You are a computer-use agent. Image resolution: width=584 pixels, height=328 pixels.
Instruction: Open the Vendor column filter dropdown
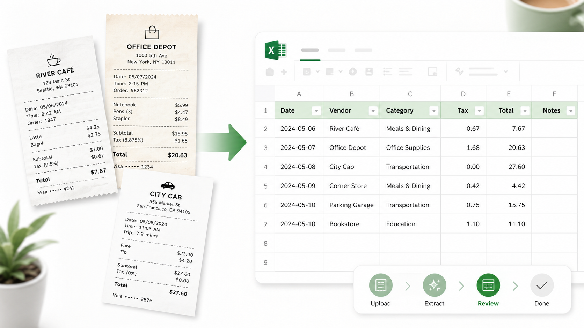[x=373, y=111]
